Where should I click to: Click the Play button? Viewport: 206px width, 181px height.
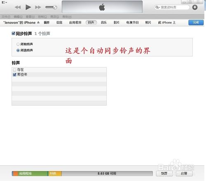pos(28,7)
